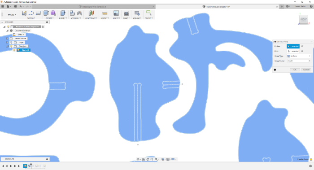Image resolution: width=314 pixels, height=170 pixels.
Task: Open the new design plus tab
Action: pos(282,7)
